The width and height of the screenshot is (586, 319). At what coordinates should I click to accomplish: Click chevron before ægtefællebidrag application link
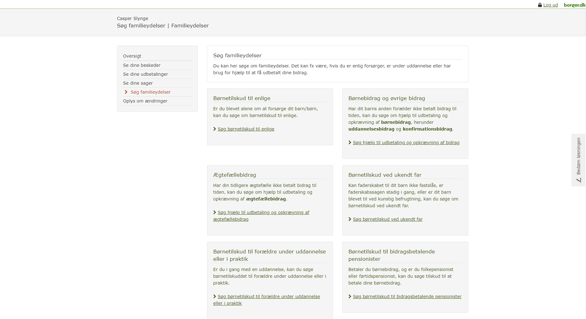(215, 212)
